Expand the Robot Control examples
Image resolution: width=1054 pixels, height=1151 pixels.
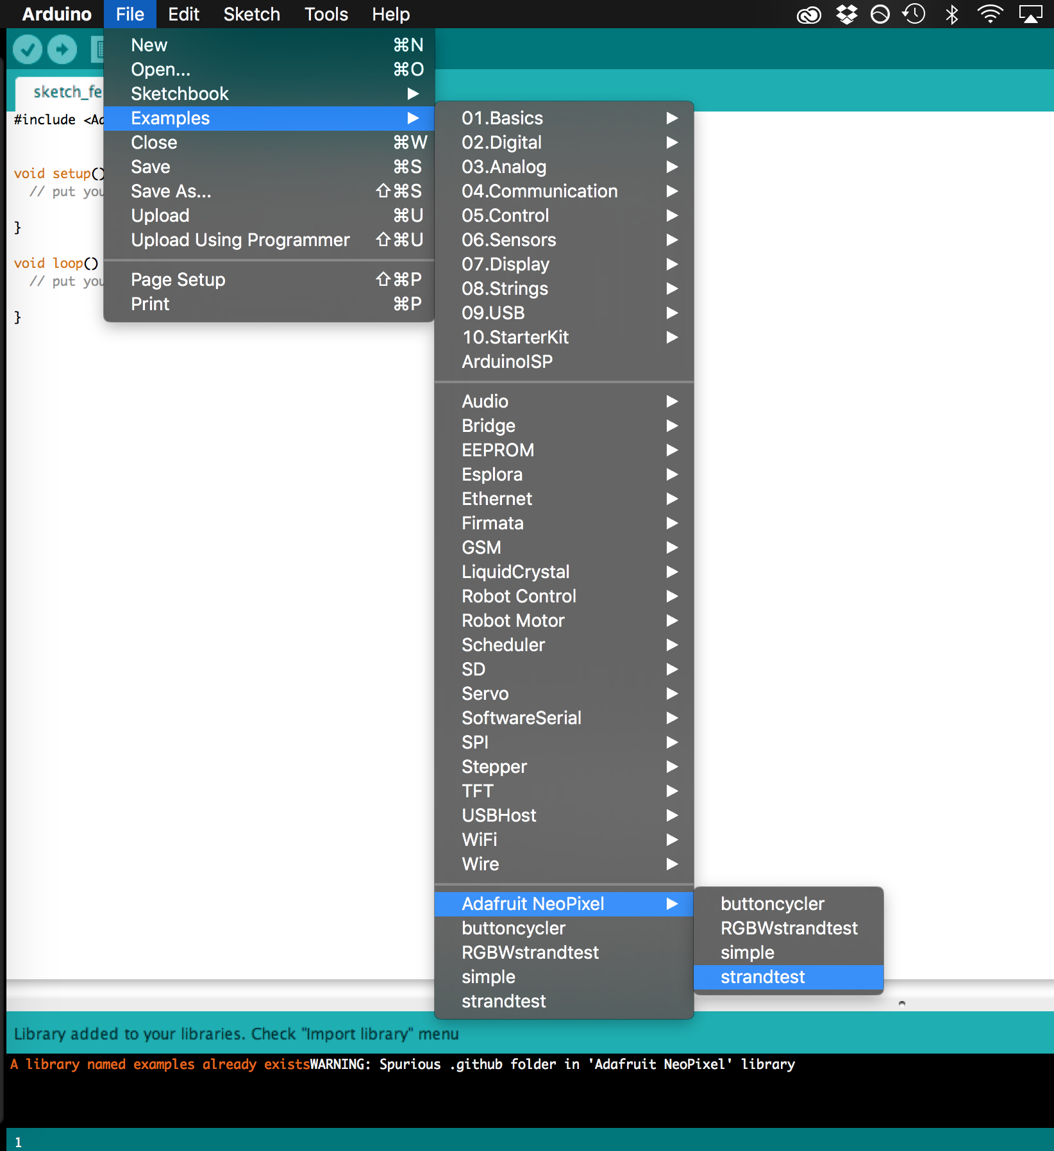click(x=564, y=596)
